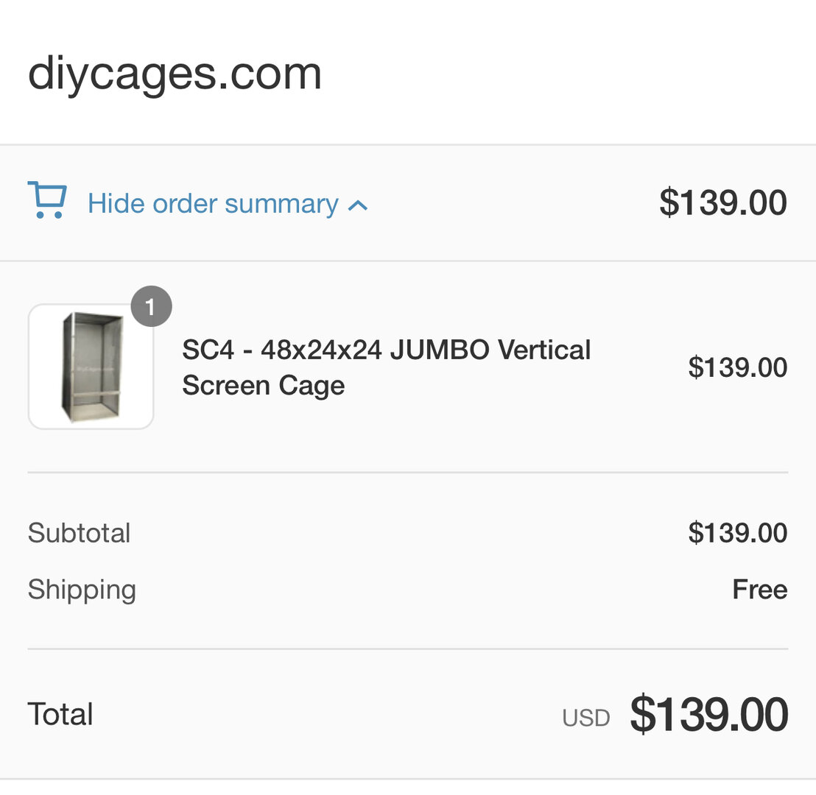Select the SC4 JUMBO Vertical Screen Cage title
Viewport: 816px width, 795px height.
(386, 367)
